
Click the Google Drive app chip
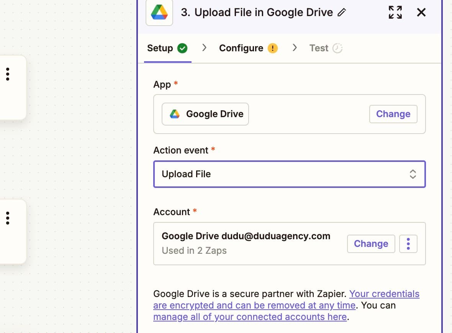tap(205, 114)
